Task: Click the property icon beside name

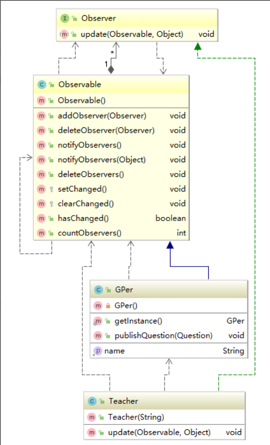Action: (98, 351)
